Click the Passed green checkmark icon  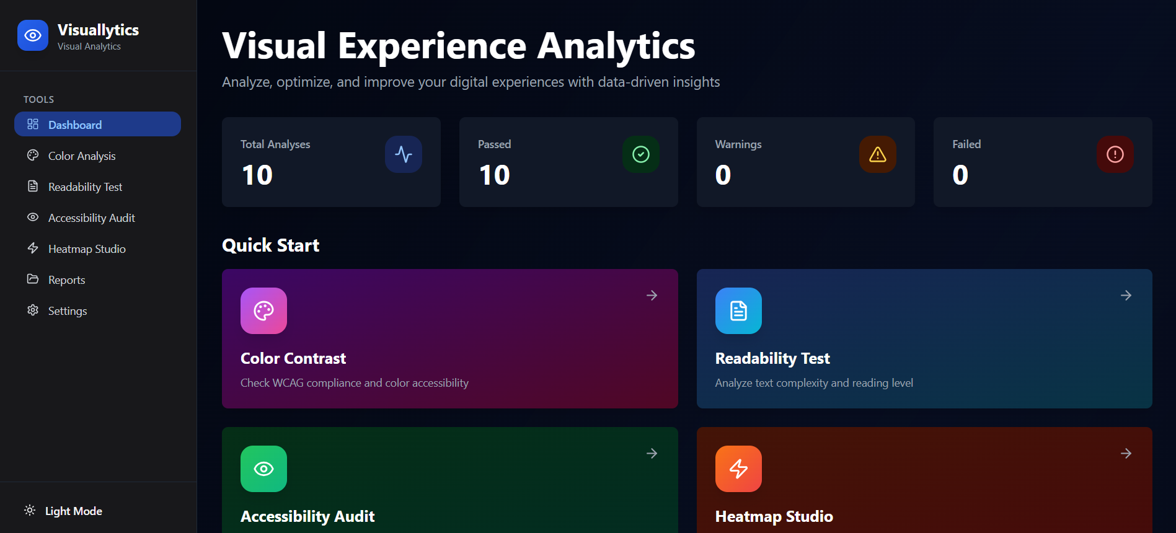click(641, 154)
